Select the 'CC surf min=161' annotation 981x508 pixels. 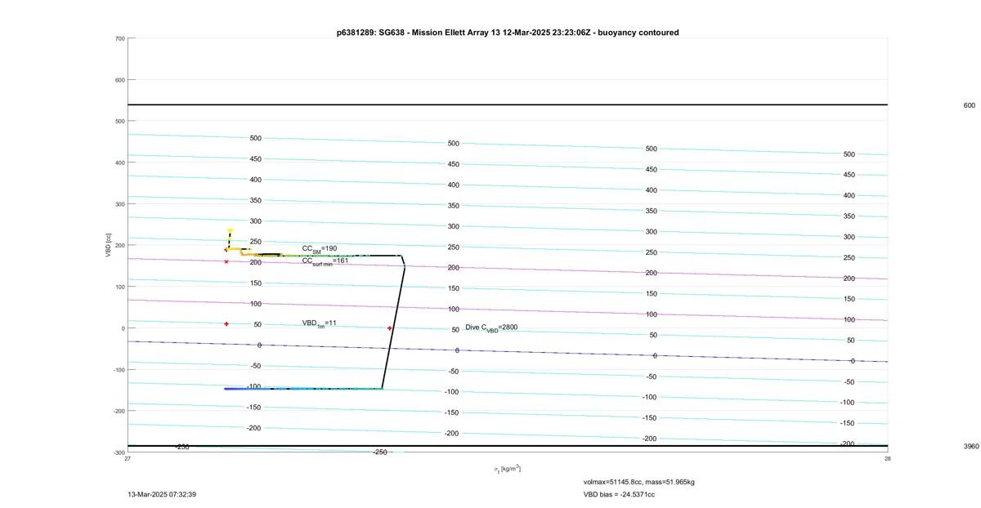(x=325, y=261)
